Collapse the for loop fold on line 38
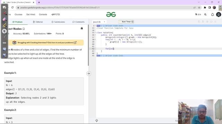Screen dimensions: 222x124 (x=95, y=40)
